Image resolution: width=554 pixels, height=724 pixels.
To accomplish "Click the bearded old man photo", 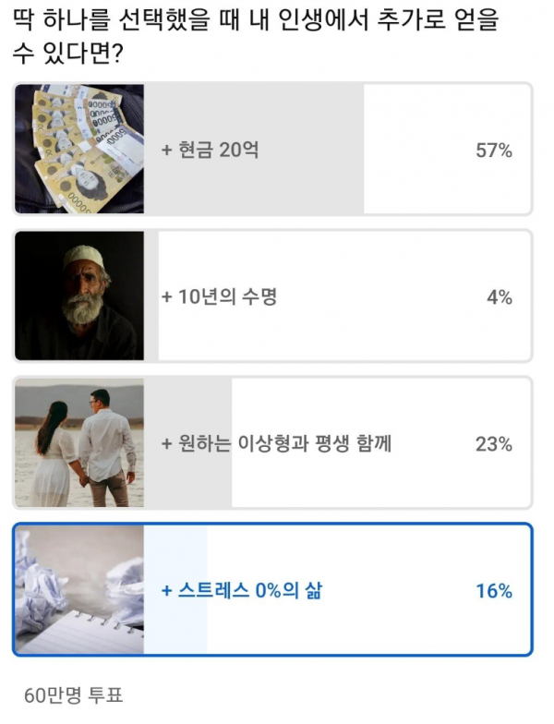I will pos(79,296).
